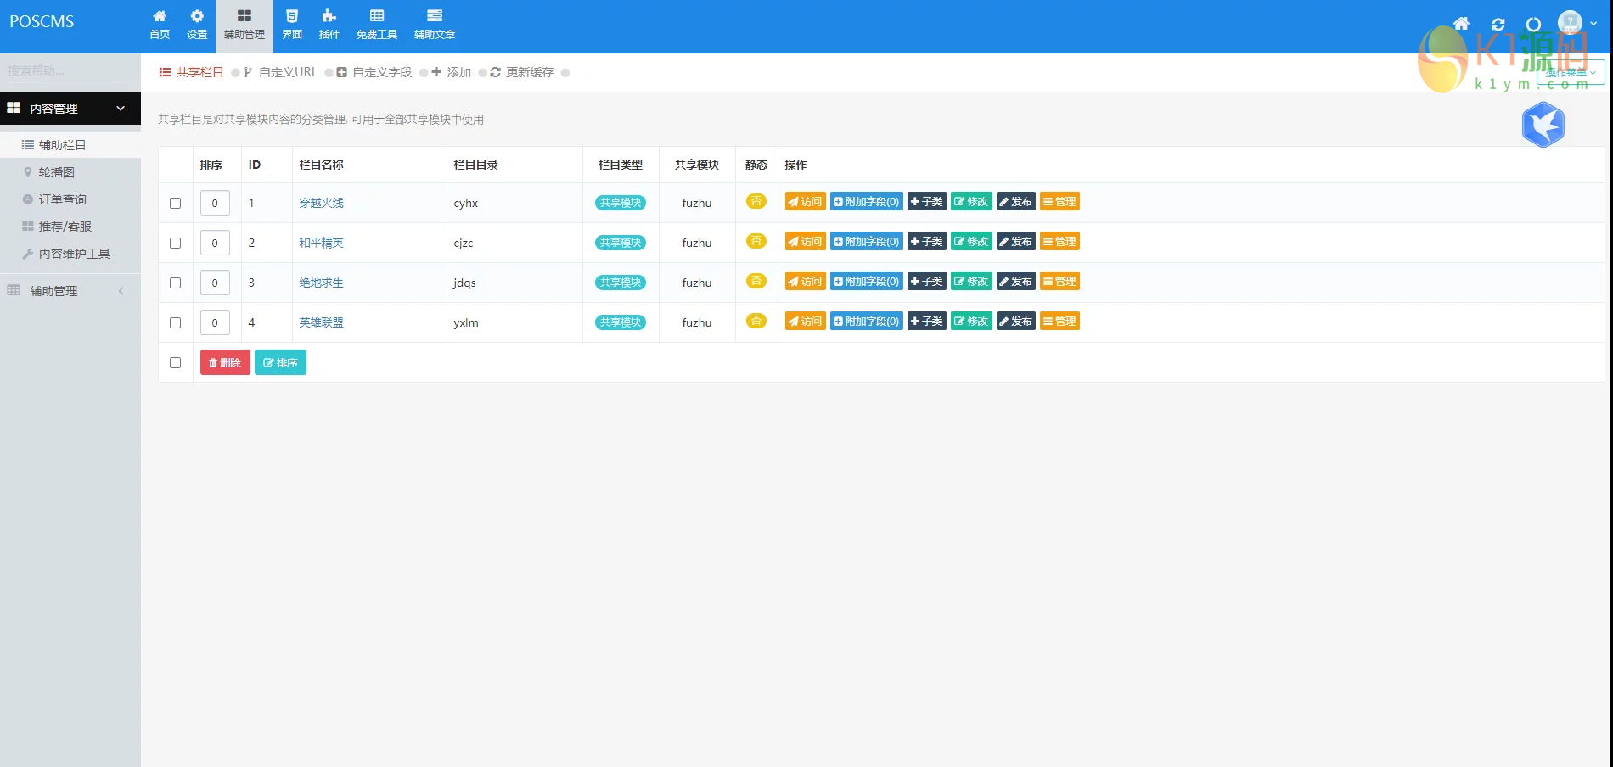Open 免费工具 table icon in top navigation

(x=377, y=23)
